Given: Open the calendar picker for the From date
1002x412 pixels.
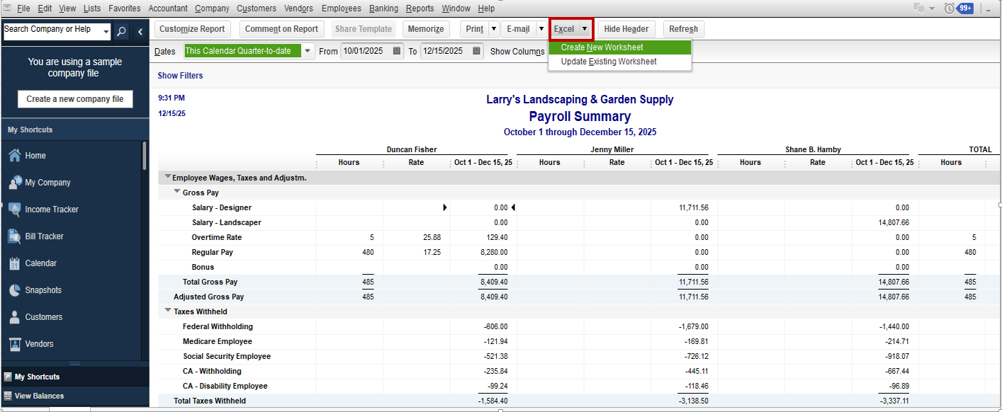Looking at the screenshot, I should click(x=395, y=50).
